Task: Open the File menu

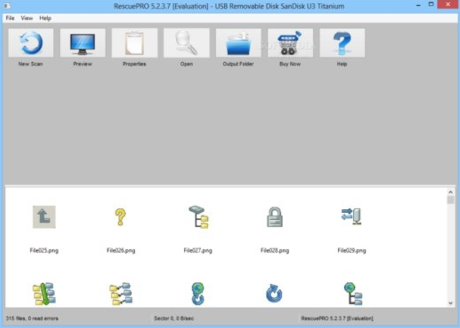Action: tap(10, 18)
